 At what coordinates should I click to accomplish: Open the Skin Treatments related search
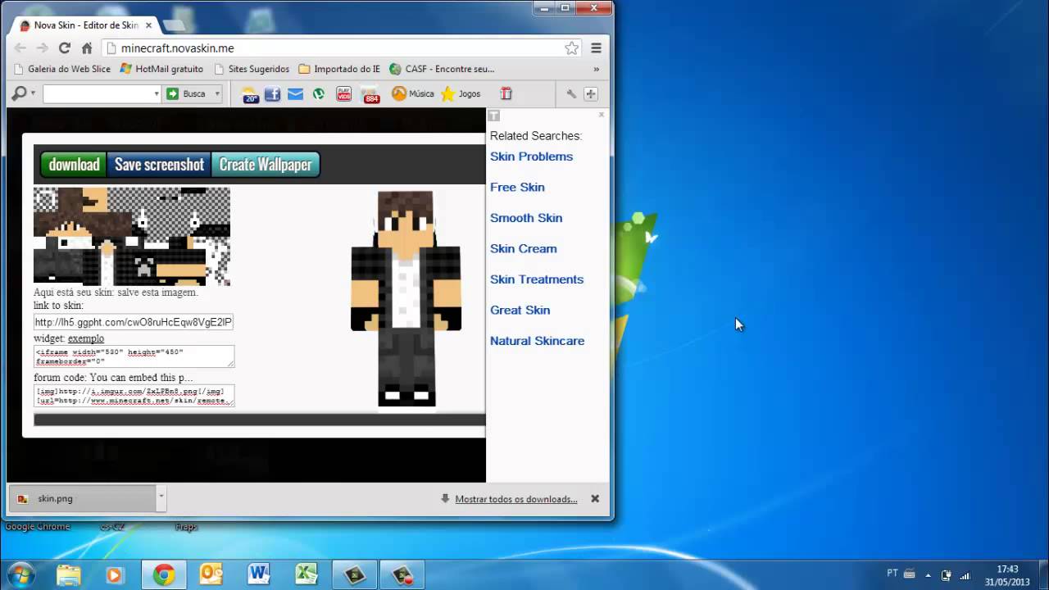click(537, 279)
